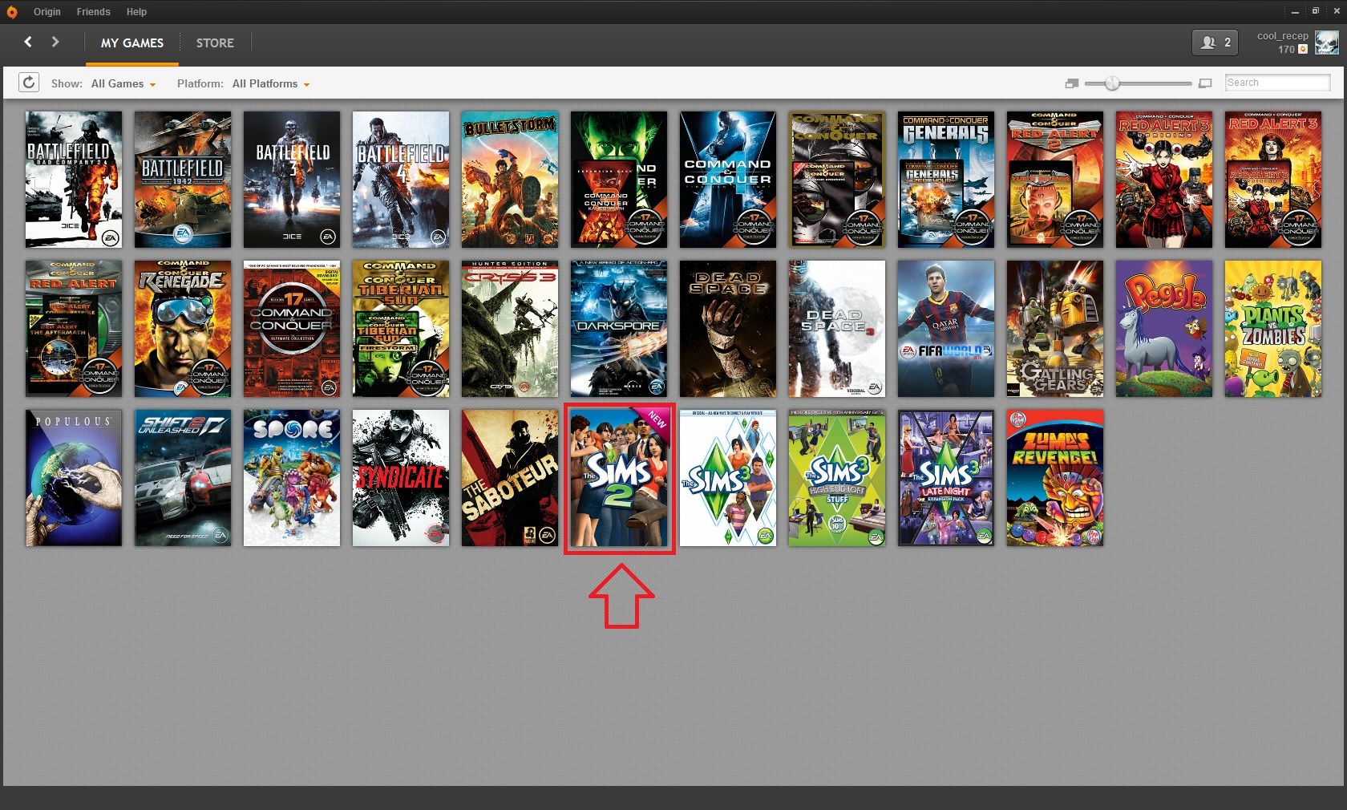The height and width of the screenshot is (810, 1347).
Task: Select The Saboteur game tile
Action: click(x=510, y=478)
